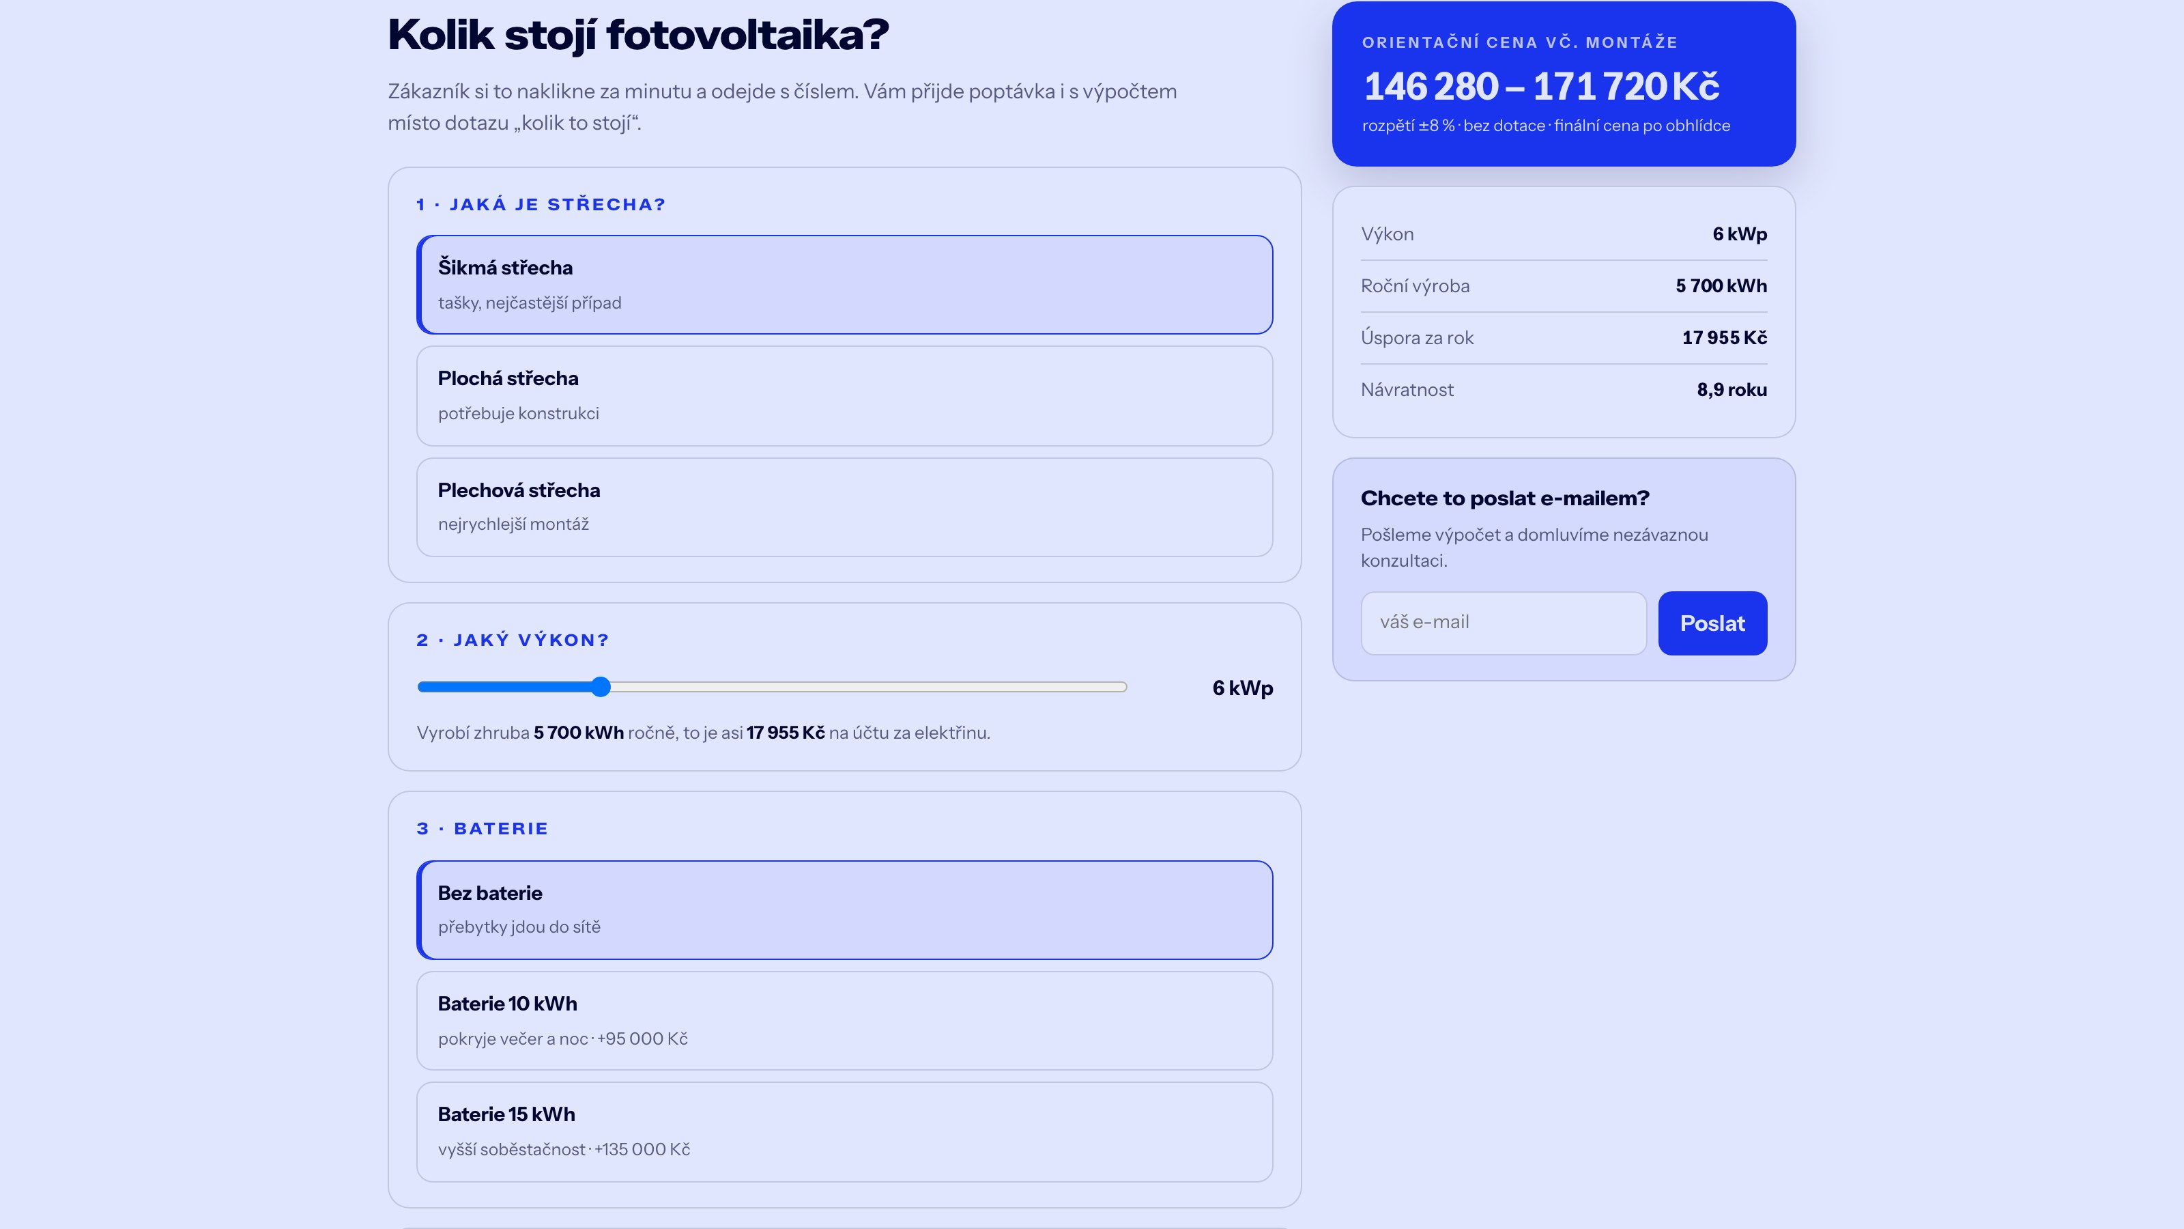Image resolution: width=2184 pixels, height=1229 pixels.
Task: Click the Chcete to poslat e-mailem? heading
Action: [x=1505, y=498]
